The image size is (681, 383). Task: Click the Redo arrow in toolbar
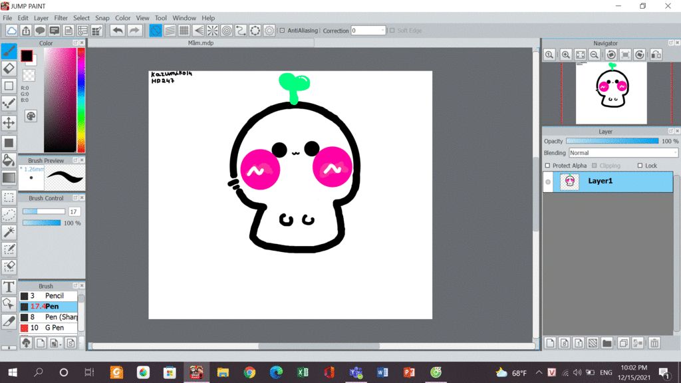134,31
